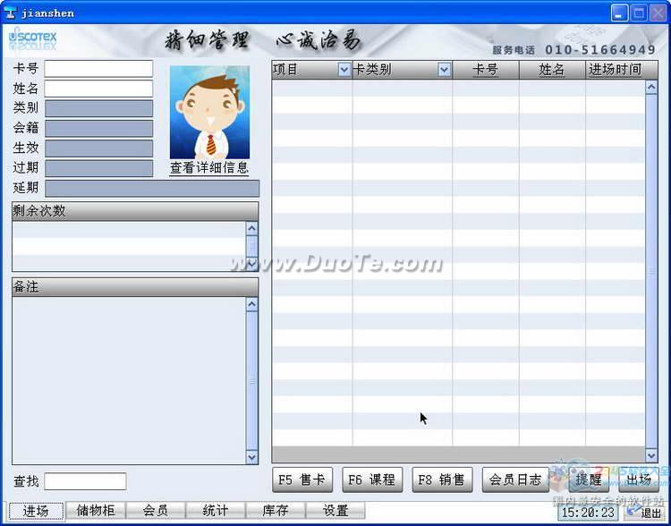Focus the 卡号 input field
The image size is (671, 526).
tap(98, 69)
